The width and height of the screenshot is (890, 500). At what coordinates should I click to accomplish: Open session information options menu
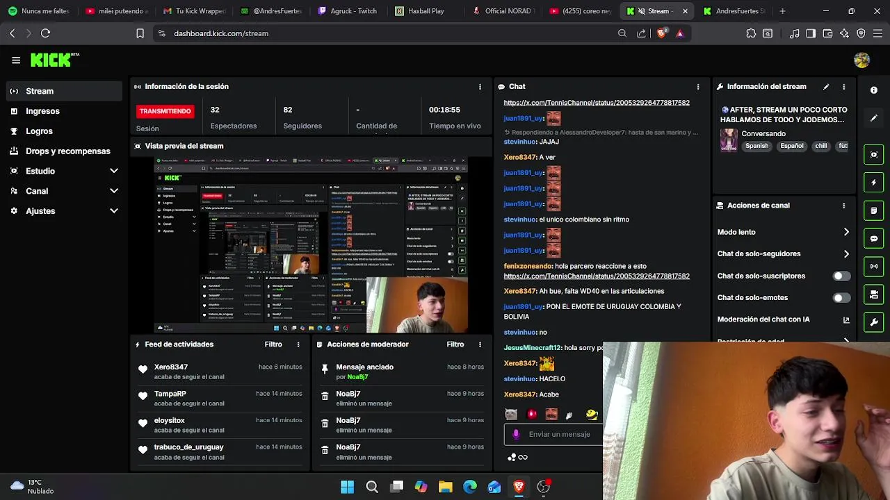click(x=480, y=87)
